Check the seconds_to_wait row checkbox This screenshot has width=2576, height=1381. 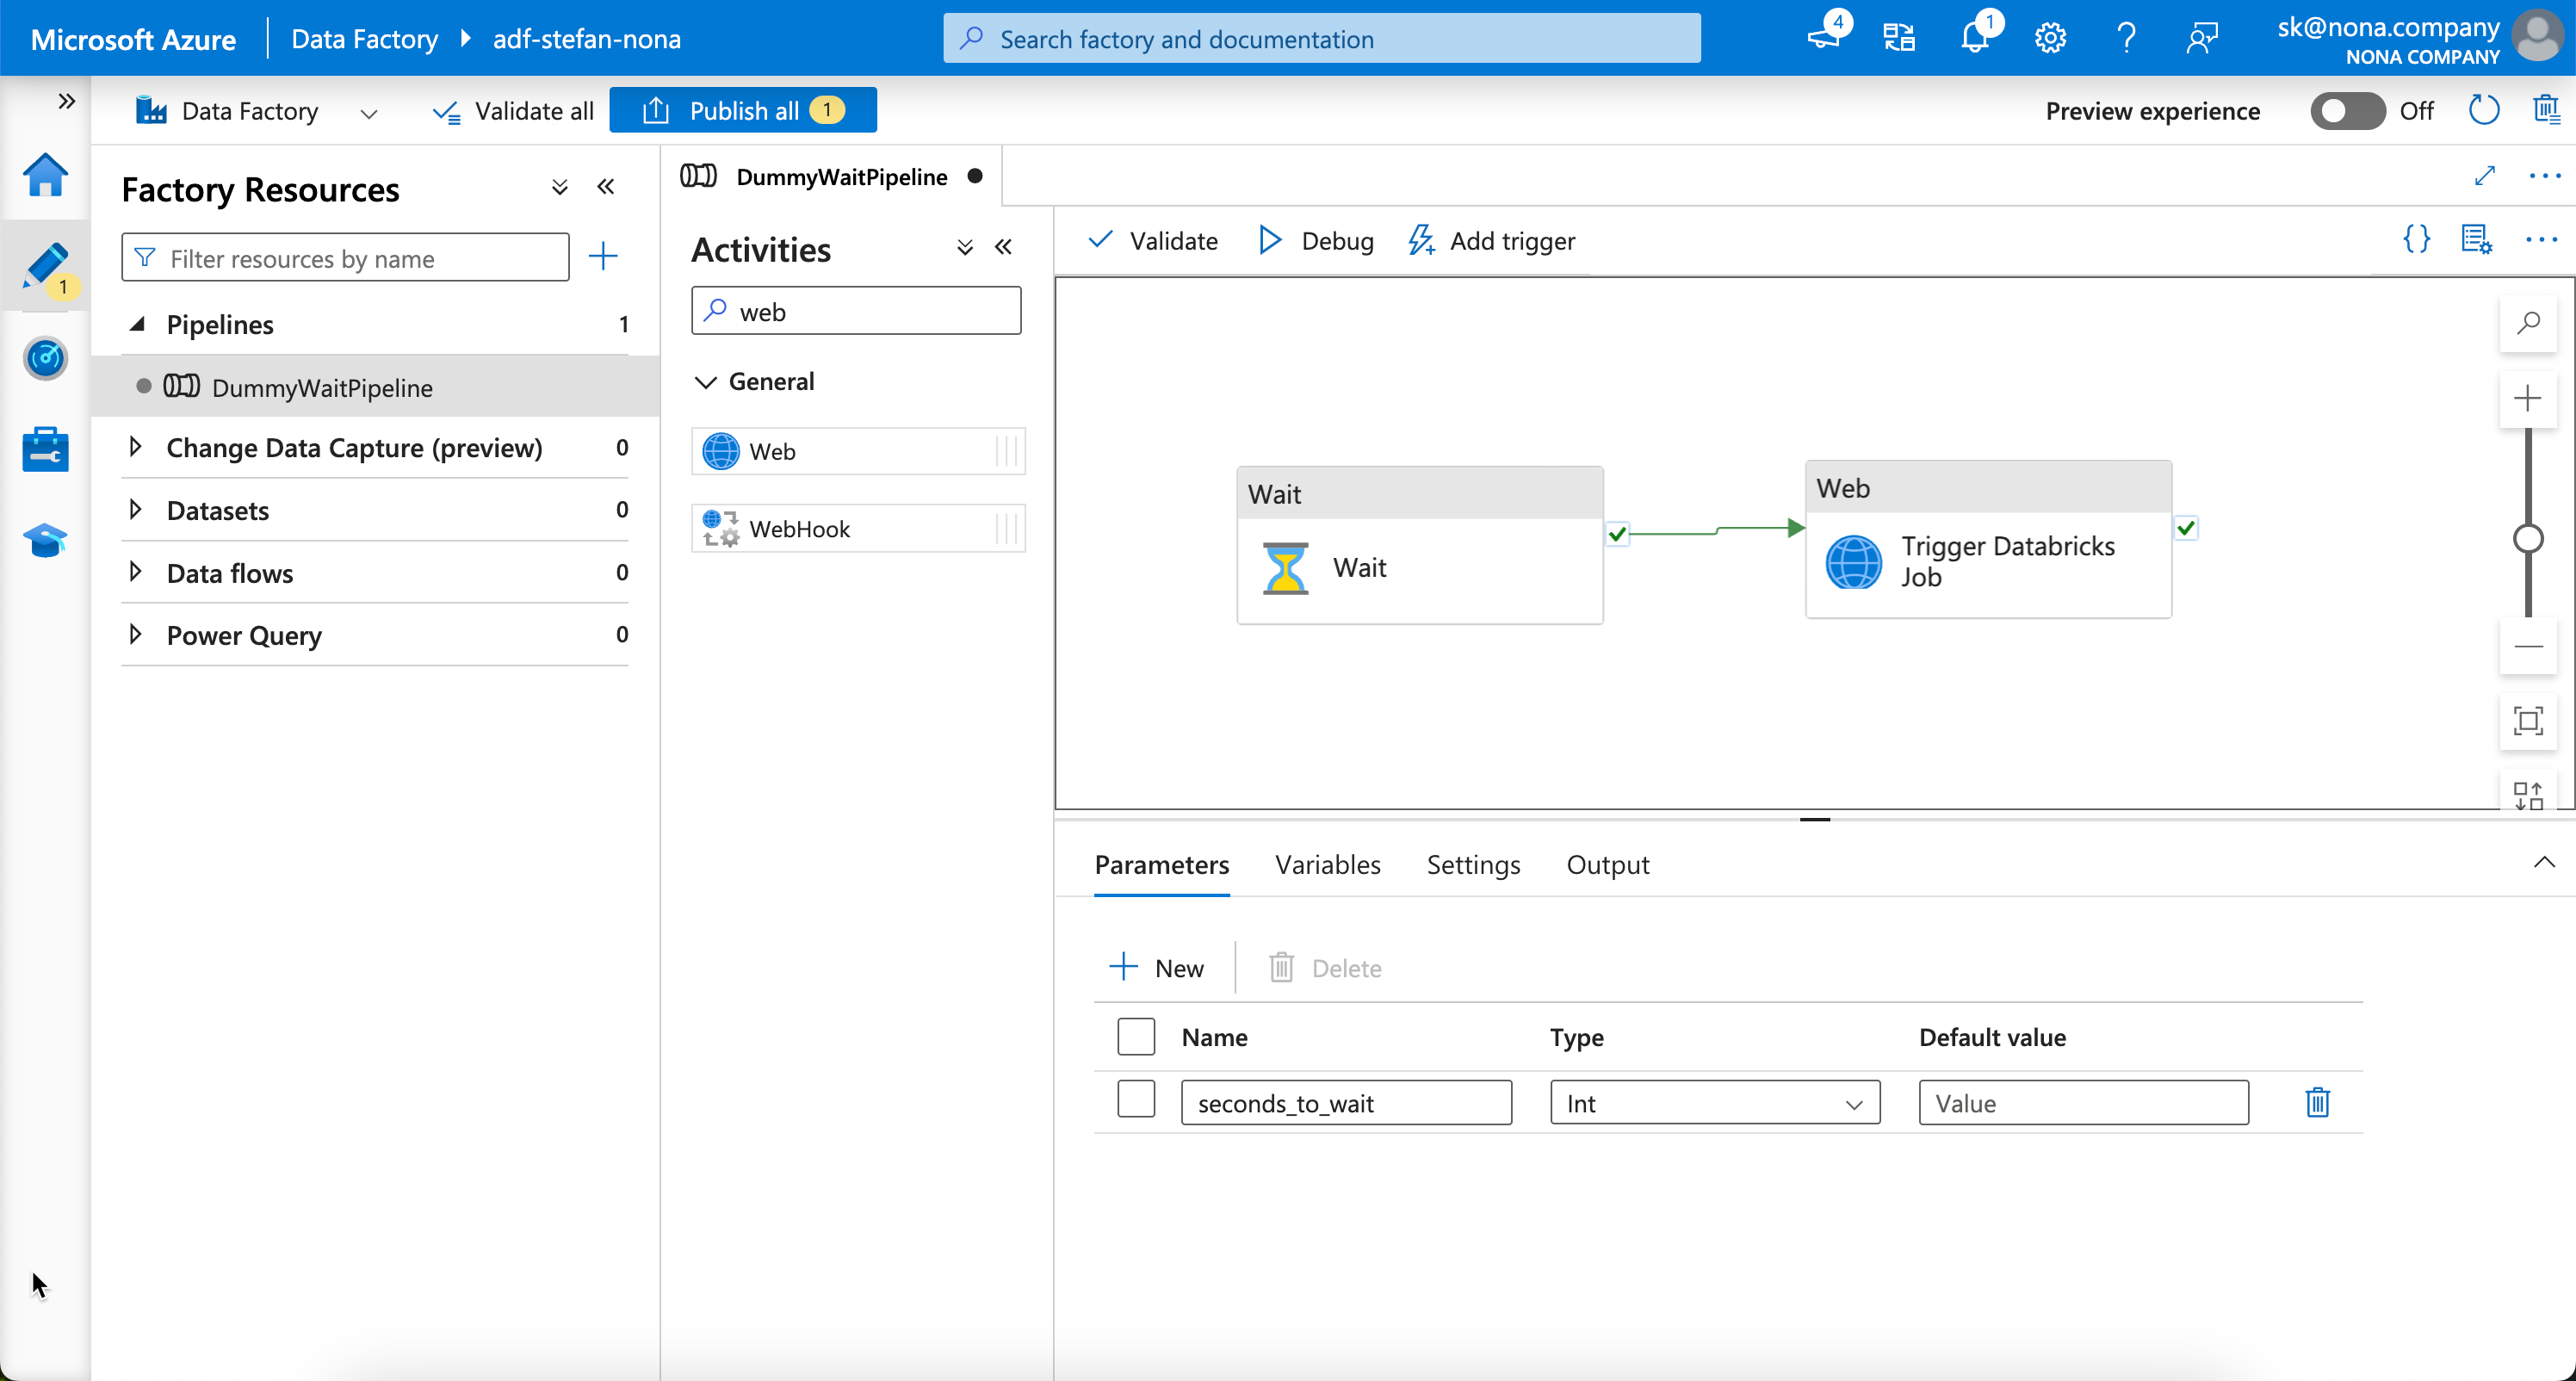1136,1100
